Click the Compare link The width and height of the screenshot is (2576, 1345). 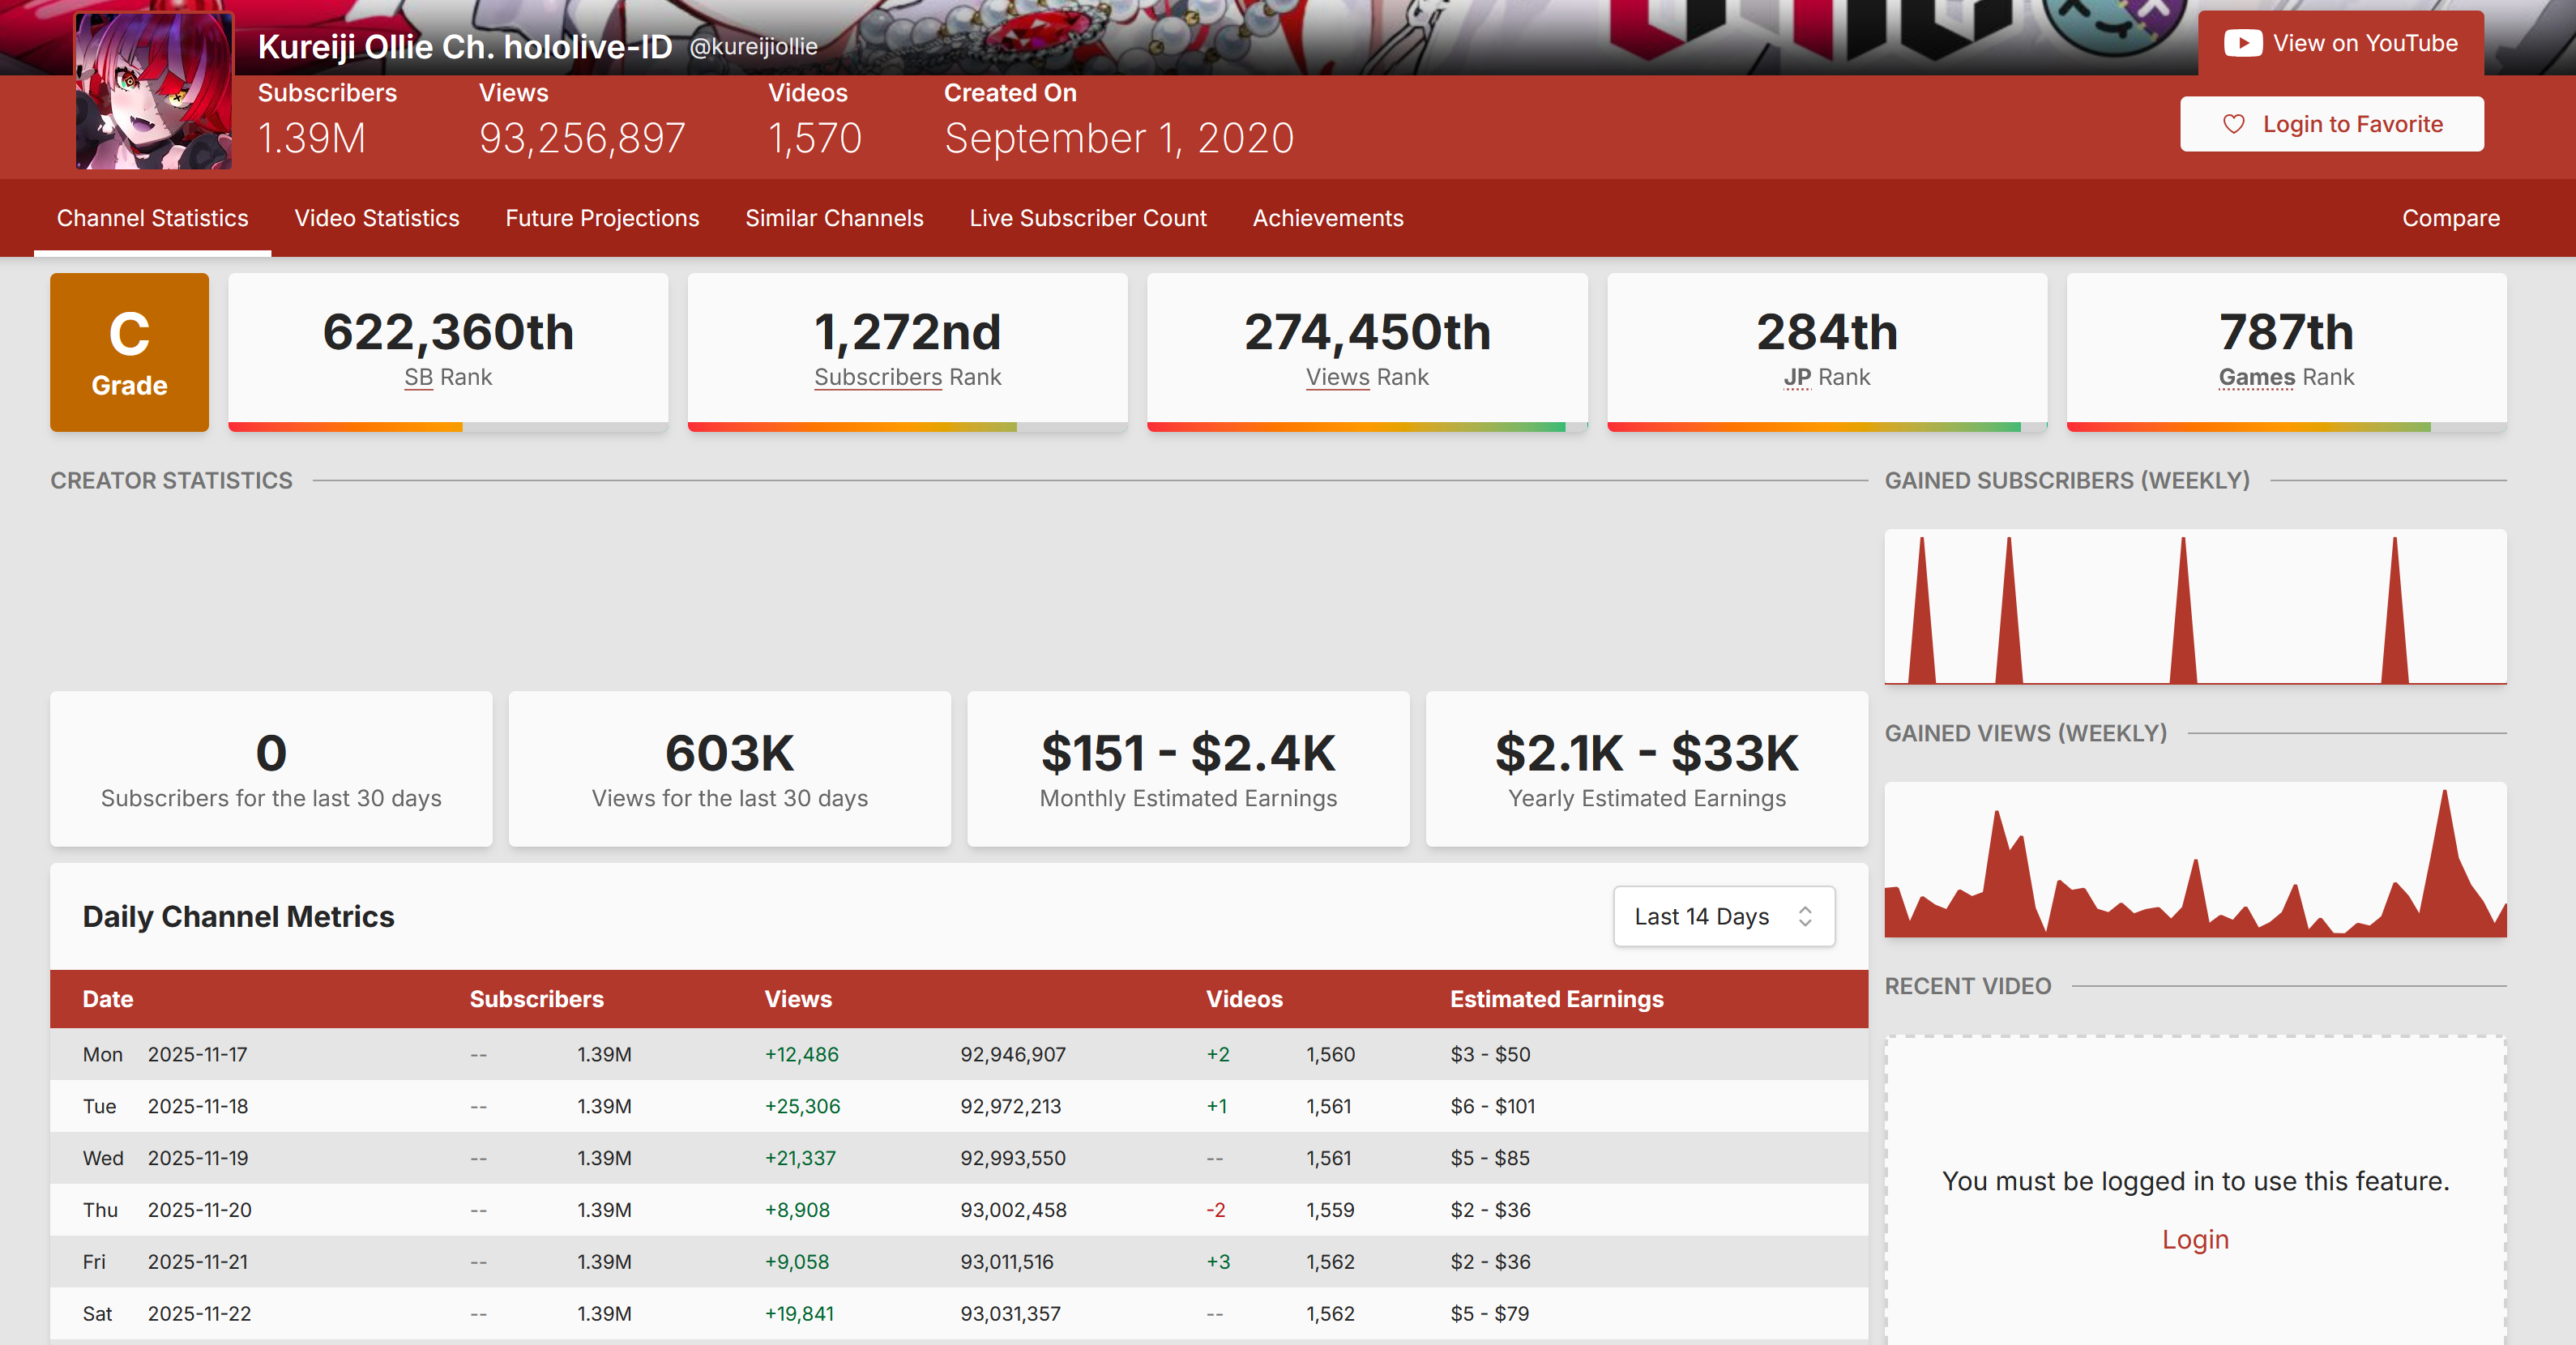coord(2450,218)
